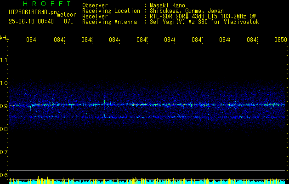Click the Observer field label
This screenshot has height=184, width=289.
point(95,5)
